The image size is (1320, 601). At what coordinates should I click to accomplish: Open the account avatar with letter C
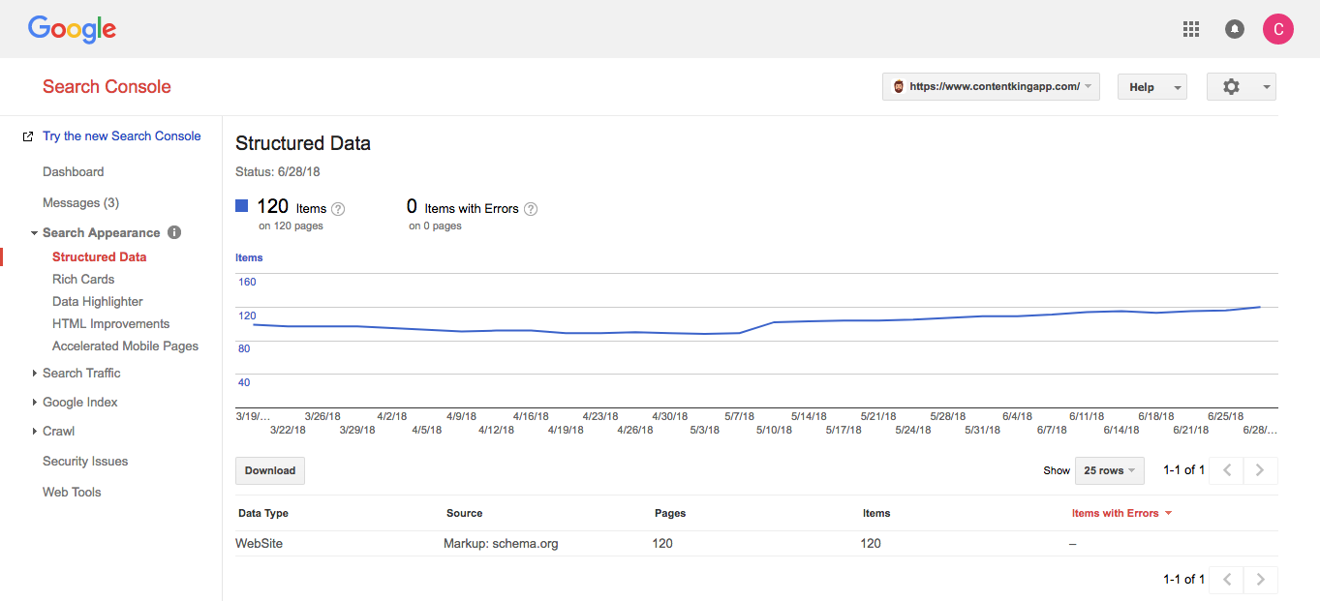click(1278, 29)
